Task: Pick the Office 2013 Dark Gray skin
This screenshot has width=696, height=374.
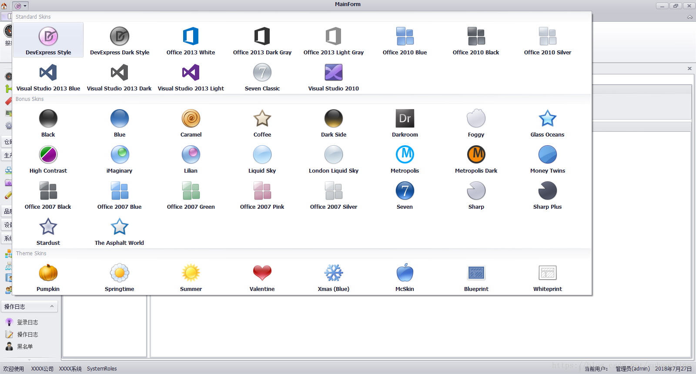Action: 262,40
